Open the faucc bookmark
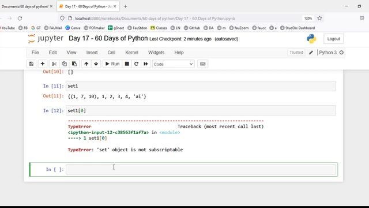Screen dimensions: 369x208 (259, 28)
